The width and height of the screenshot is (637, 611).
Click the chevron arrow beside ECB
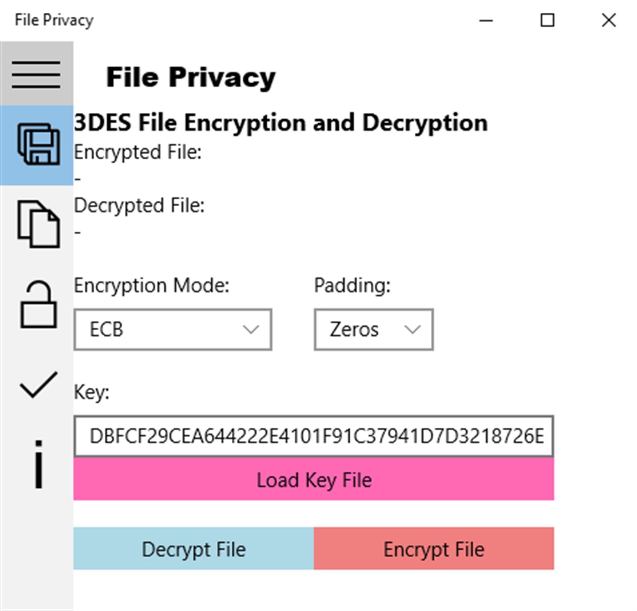251,329
